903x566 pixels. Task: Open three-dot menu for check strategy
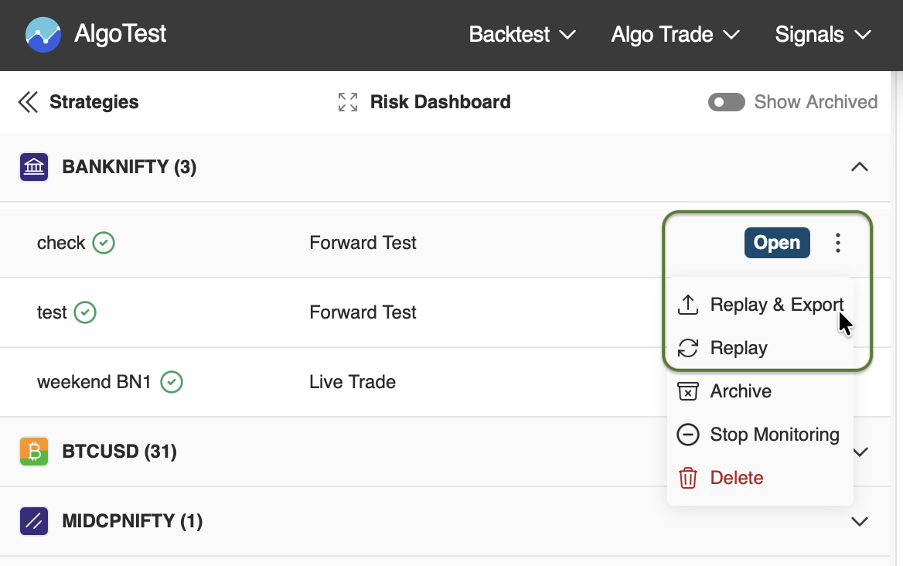[837, 243]
